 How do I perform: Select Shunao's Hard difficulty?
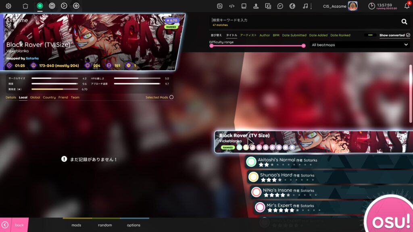pyautogui.click(x=330, y=177)
